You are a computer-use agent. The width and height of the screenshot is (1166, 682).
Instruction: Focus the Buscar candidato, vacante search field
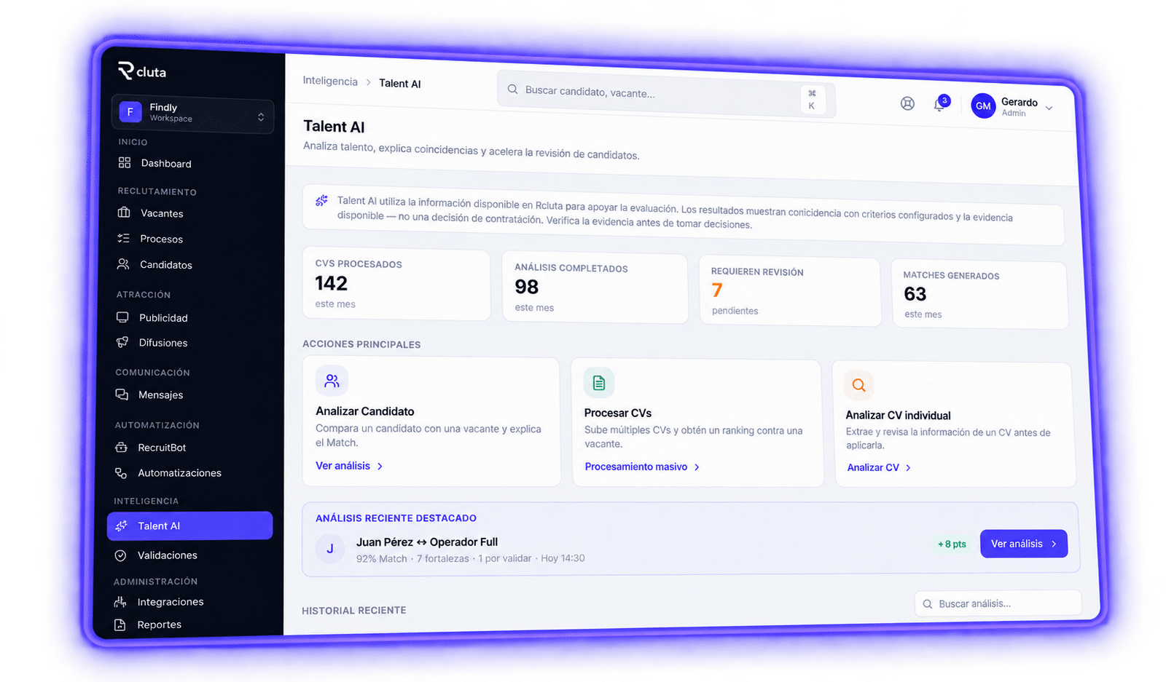coord(666,94)
